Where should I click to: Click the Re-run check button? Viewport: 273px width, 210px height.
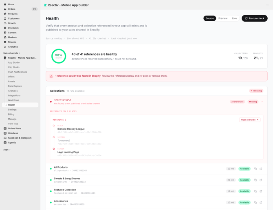point(255,18)
